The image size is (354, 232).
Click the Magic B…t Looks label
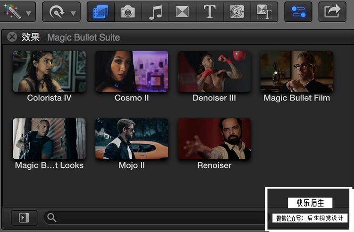tap(49, 165)
